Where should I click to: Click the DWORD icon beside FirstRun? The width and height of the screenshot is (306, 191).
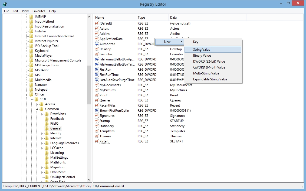(97, 69)
